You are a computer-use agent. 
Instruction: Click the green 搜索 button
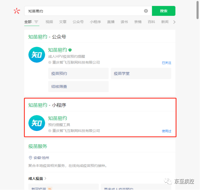click(x=163, y=11)
